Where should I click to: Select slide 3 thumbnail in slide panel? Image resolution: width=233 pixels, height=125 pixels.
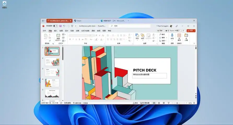click(52, 72)
